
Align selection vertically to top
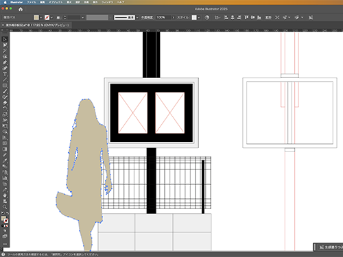coord(246,17)
